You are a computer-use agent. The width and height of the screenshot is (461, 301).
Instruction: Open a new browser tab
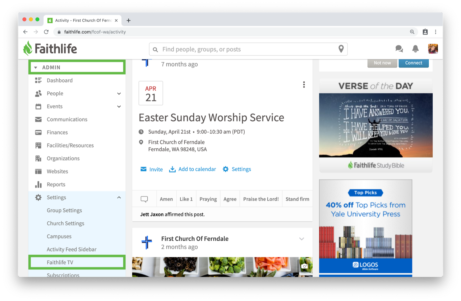(x=129, y=20)
